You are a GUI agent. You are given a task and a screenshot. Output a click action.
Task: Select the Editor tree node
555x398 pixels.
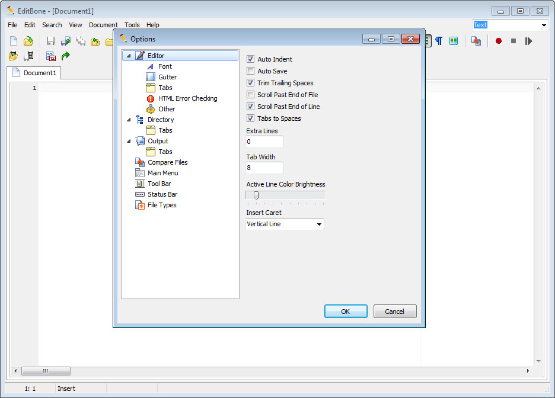point(180,56)
